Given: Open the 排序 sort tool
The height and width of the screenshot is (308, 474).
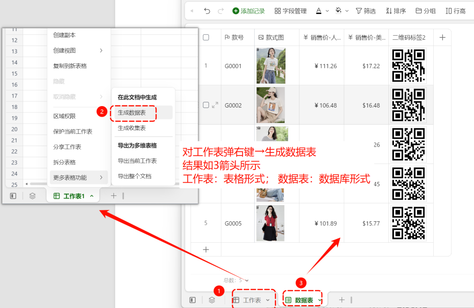Looking at the screenshot, I should coord(396,11).
